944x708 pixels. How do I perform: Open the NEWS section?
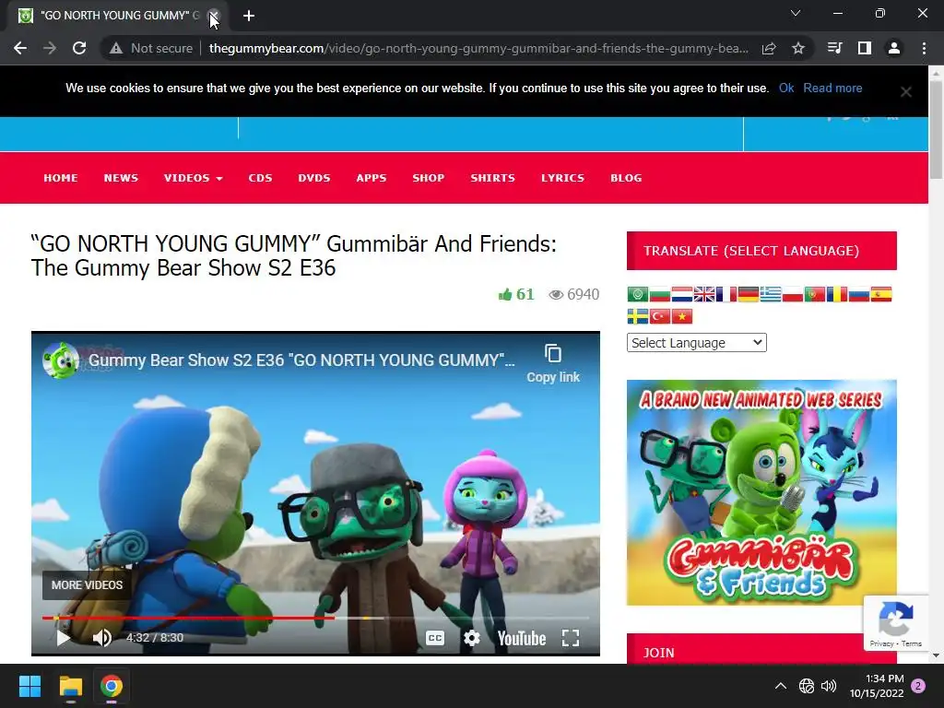[121, 178]
